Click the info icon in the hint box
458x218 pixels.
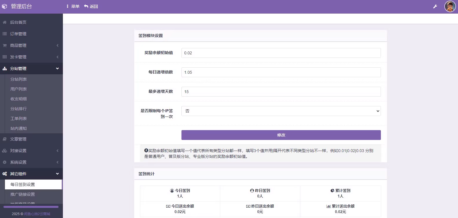pyautogui.click(x=146, y=150)
